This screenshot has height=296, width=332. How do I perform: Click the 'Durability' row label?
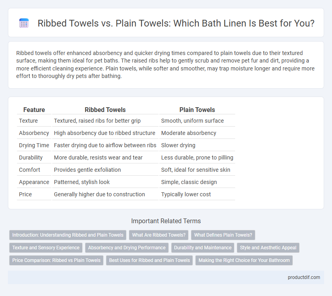[x=31, y=157]
